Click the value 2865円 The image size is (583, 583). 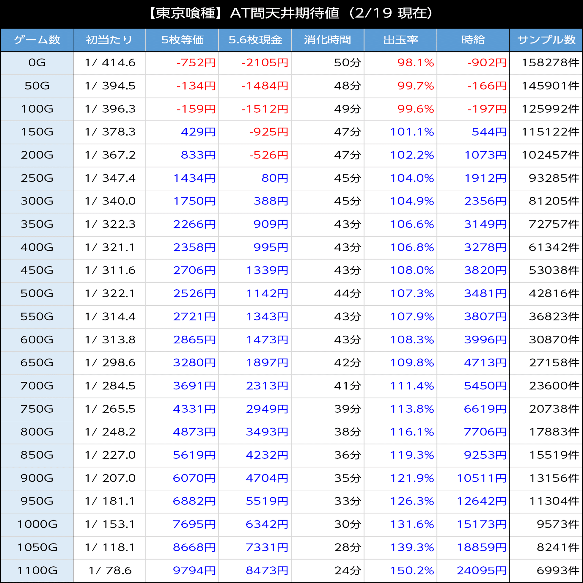coord(194,340)
